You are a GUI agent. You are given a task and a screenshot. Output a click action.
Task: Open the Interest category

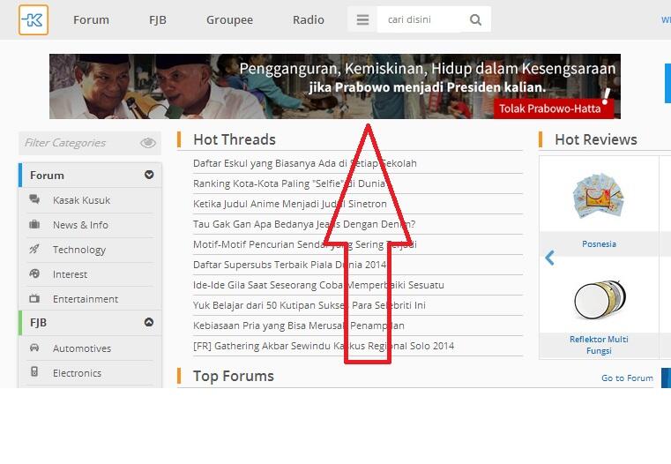[x=70, y=274]
